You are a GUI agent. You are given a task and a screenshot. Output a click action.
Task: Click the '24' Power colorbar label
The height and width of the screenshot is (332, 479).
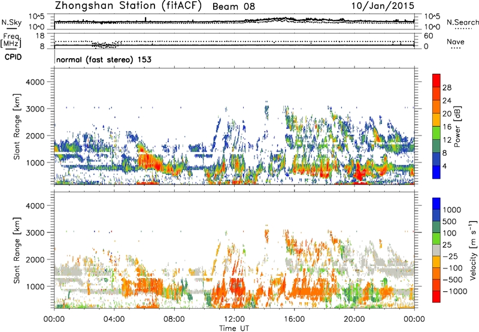tap(447, 101)
